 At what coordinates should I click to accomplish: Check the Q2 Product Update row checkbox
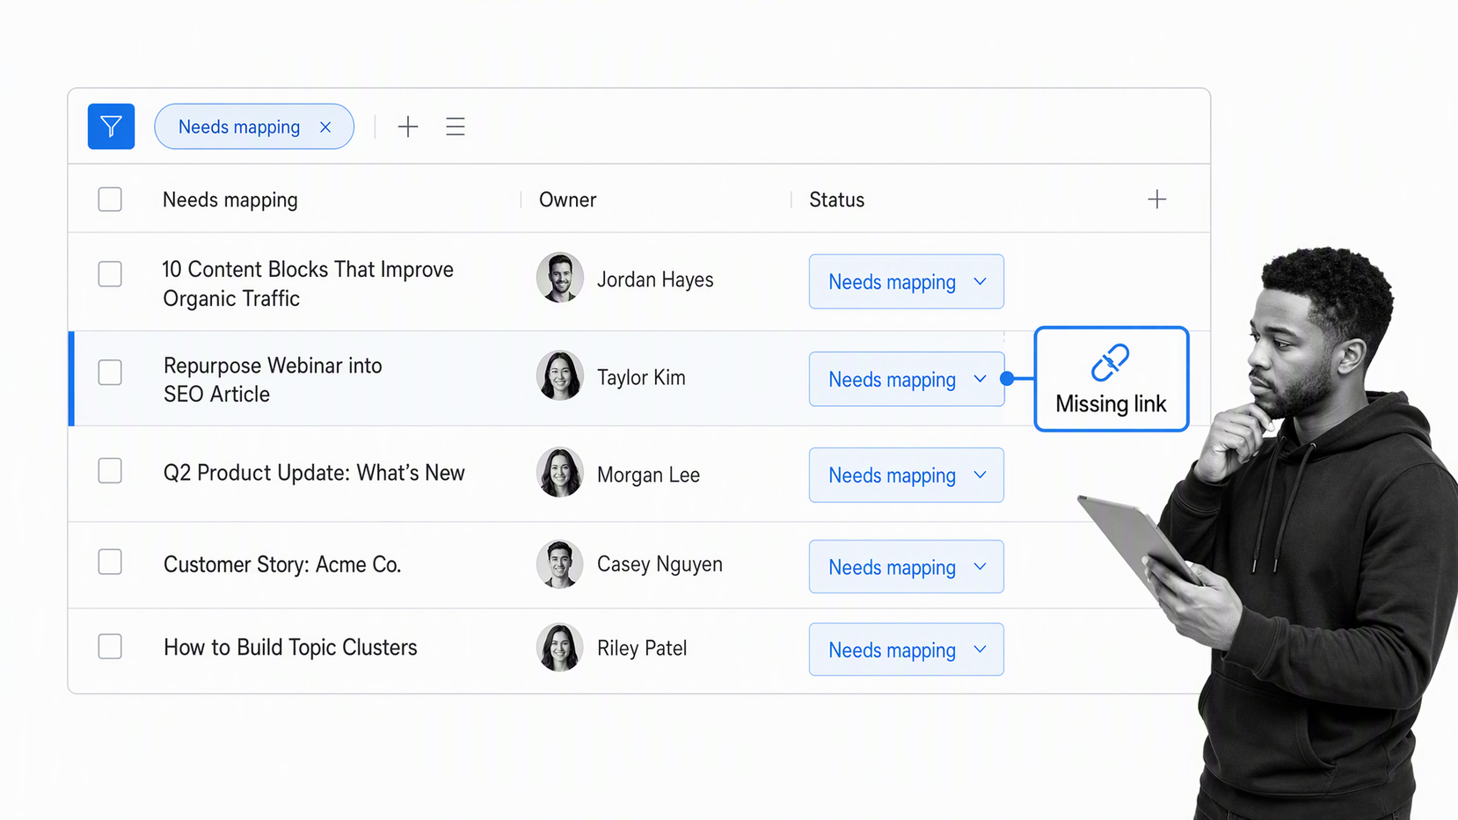(110, 471)
